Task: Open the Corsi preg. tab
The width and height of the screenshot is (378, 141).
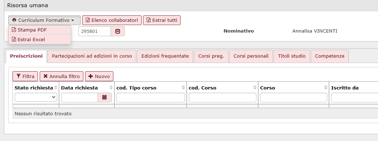Action: (211, 56)
